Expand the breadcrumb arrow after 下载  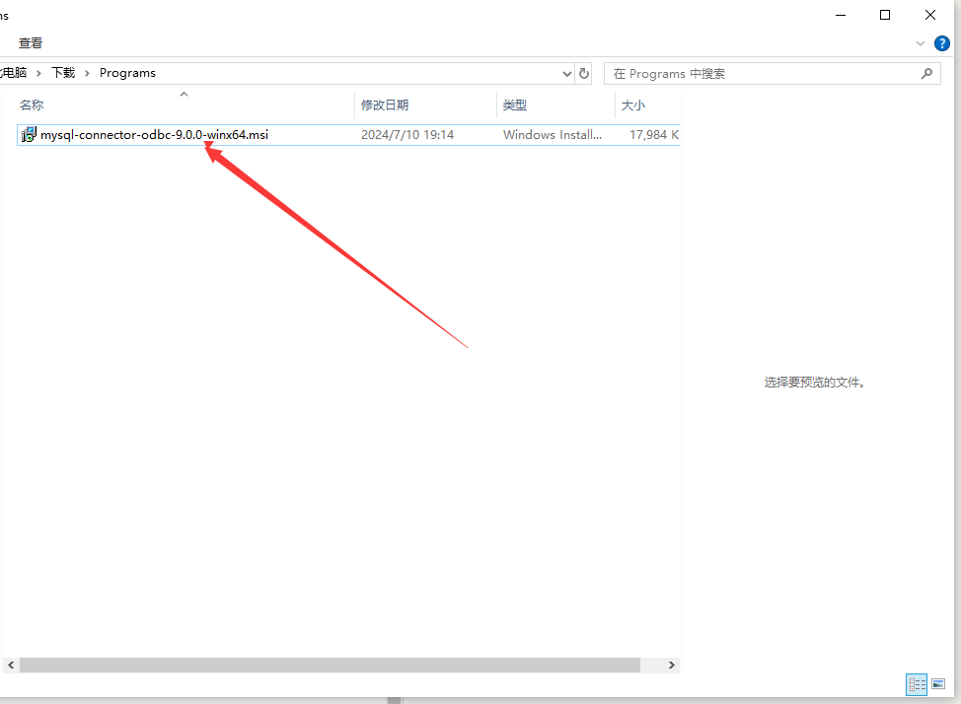click(87, 74)
